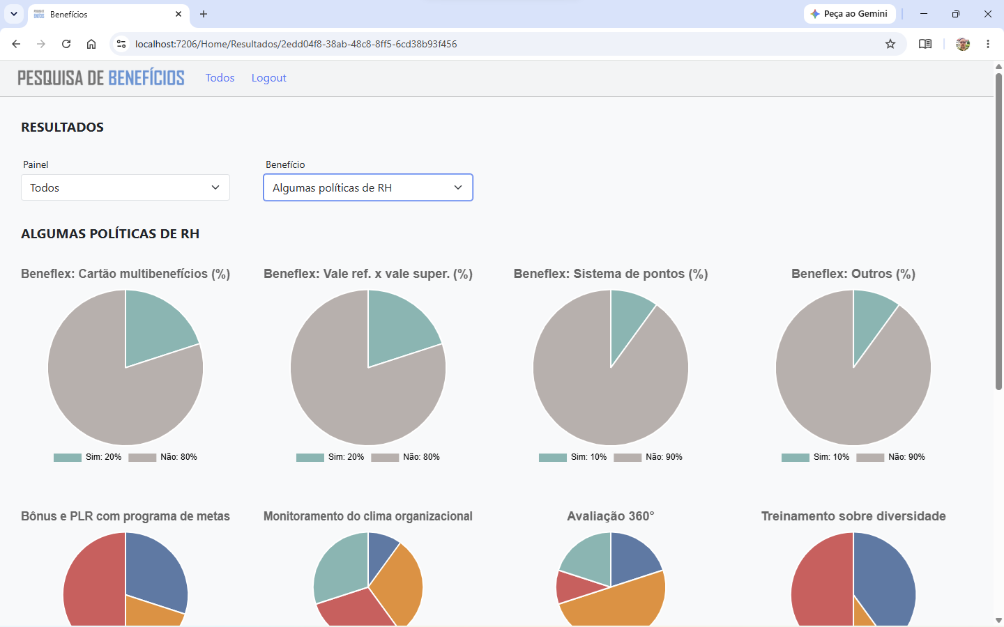Expand the Benefício dropdown
Image resolution: width=1004 pixels, height=627 pixels.
[x=368, y=187]
